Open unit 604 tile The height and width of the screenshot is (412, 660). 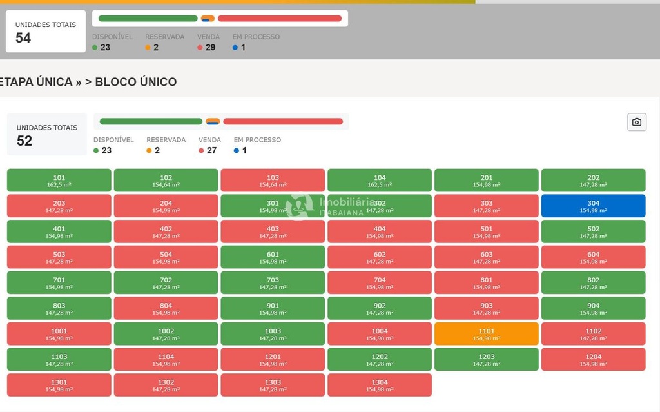tap(594, 257)
